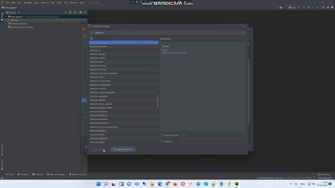Collapse all in Project panel
The image size is (335, 188).
coord(75,13)
